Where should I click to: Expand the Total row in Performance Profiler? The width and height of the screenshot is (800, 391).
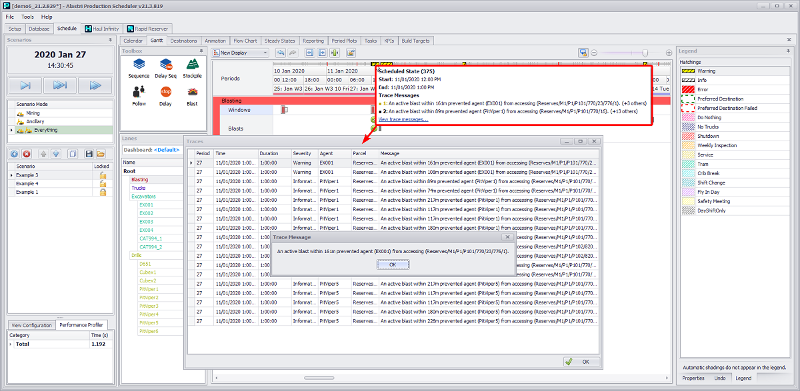(10, 344)
